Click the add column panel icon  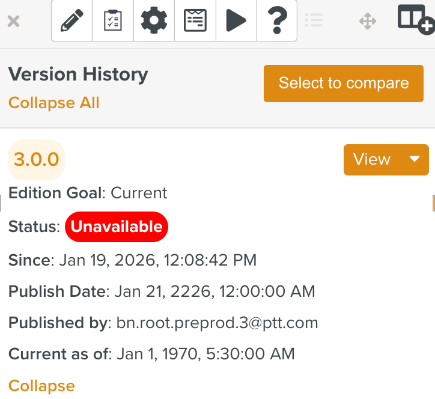pyautogui.click(x=415, y=18)
